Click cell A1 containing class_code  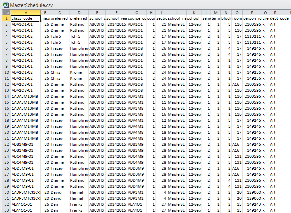coord(25,18)
